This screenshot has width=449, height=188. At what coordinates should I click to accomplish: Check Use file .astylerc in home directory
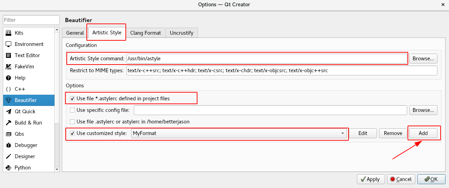click(72, 122)
